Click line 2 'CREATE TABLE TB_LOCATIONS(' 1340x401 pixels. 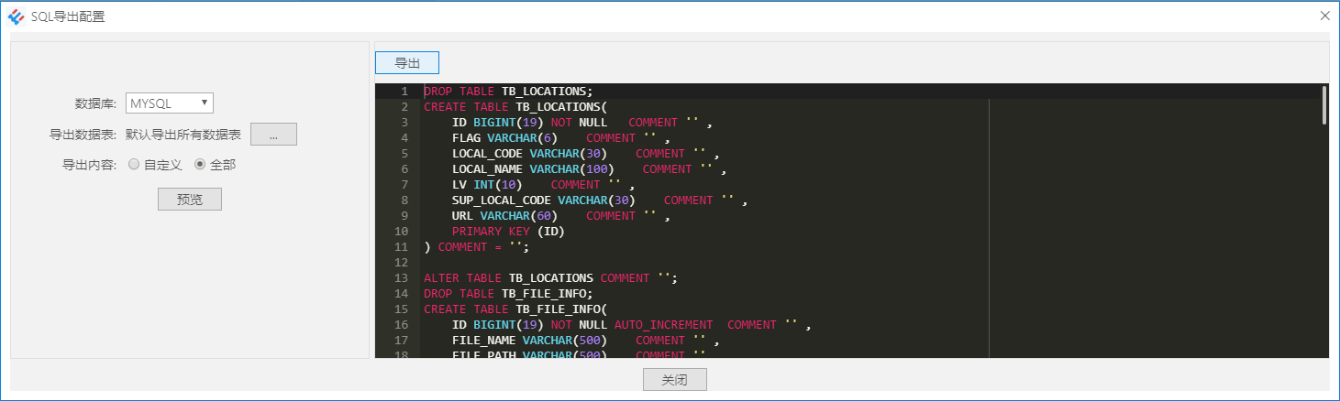(x=515, y=107)
